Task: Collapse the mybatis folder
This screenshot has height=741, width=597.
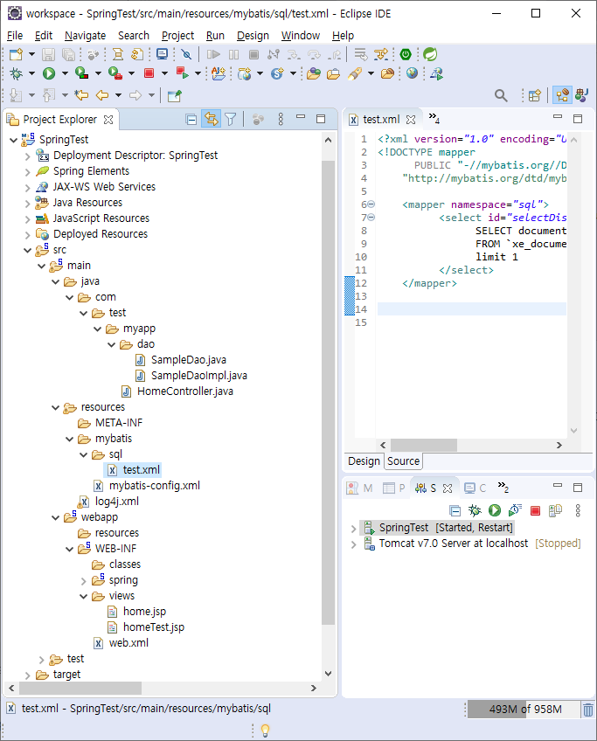Action: click(x=69, y=440)
